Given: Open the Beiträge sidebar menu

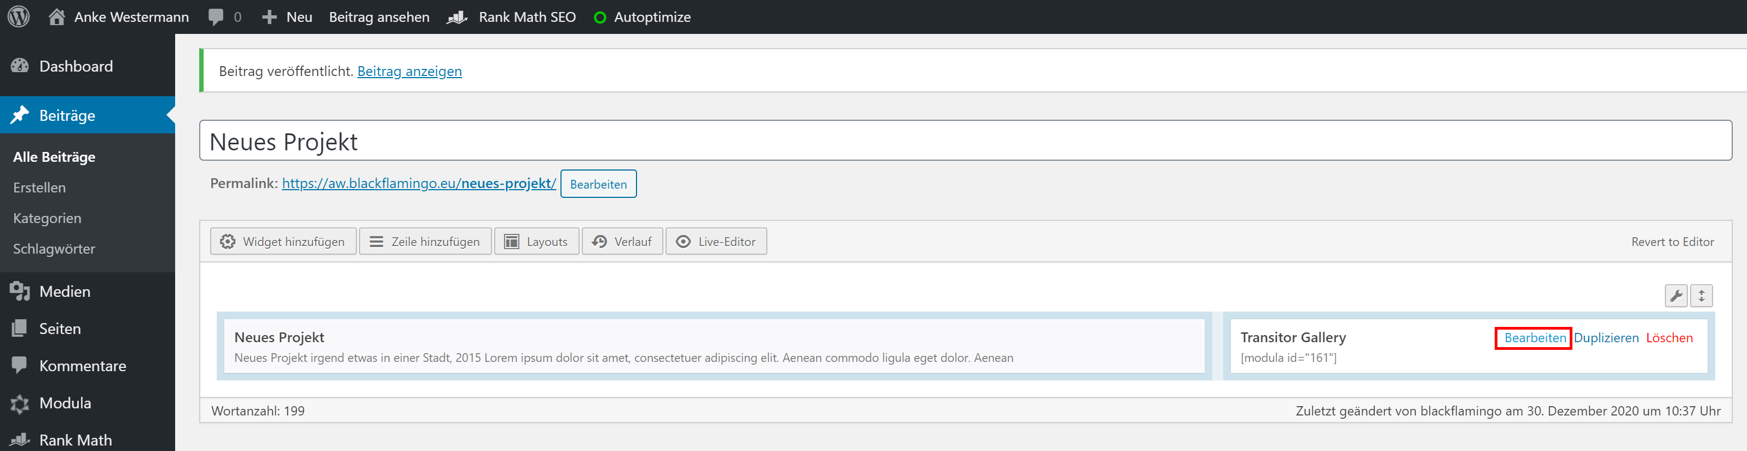Looking at the screenshot, I should [x=67, y=115].
